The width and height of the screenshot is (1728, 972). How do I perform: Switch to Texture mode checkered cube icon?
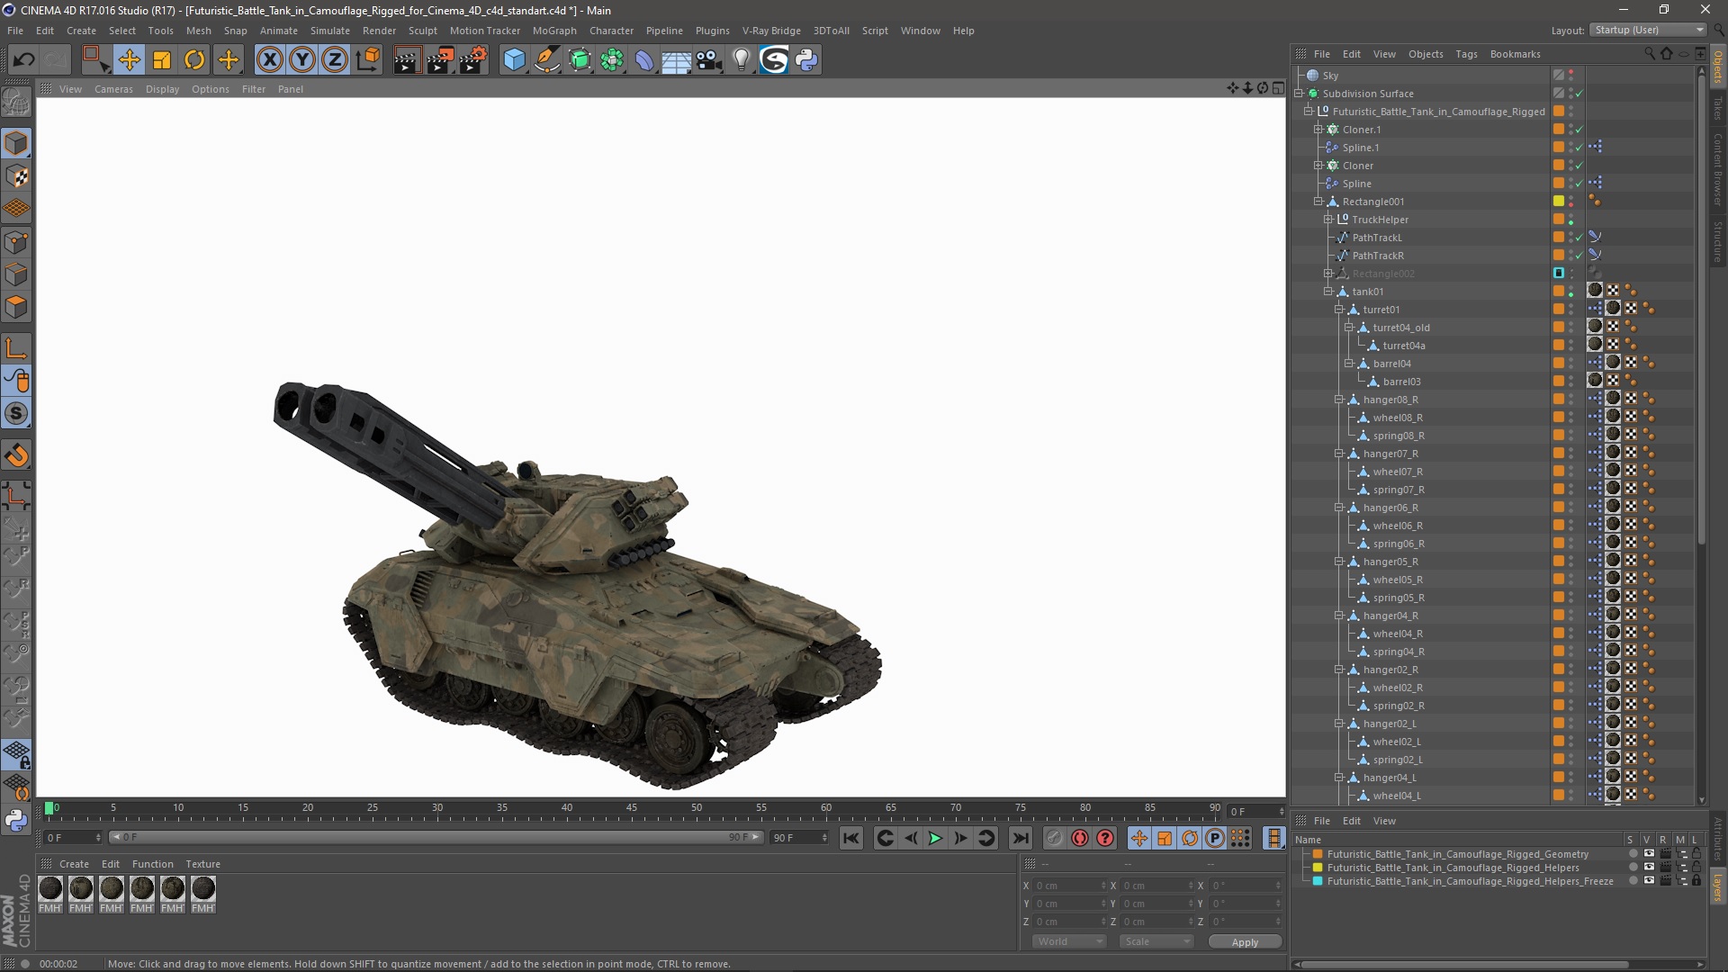(16, 176)
